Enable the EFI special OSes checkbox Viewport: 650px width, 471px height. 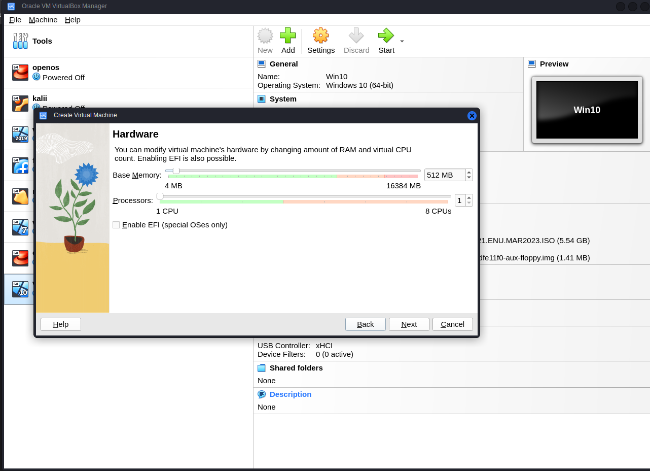pyautogui.click(x=116, y=225)
